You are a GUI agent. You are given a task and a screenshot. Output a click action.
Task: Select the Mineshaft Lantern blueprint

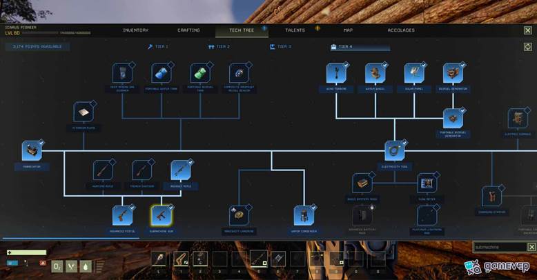[x=239, y=216]
